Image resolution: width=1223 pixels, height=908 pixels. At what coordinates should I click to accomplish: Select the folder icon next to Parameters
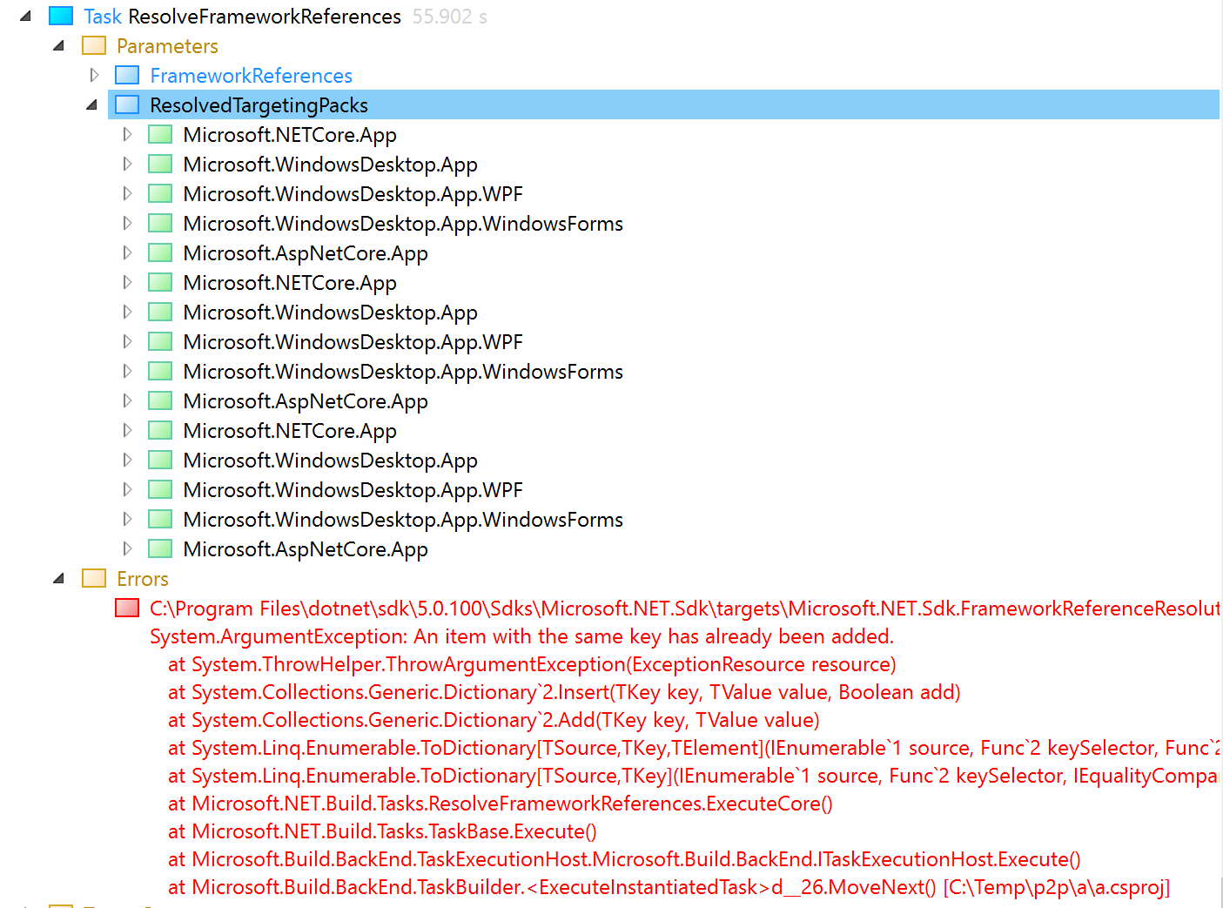pos(93,45)
